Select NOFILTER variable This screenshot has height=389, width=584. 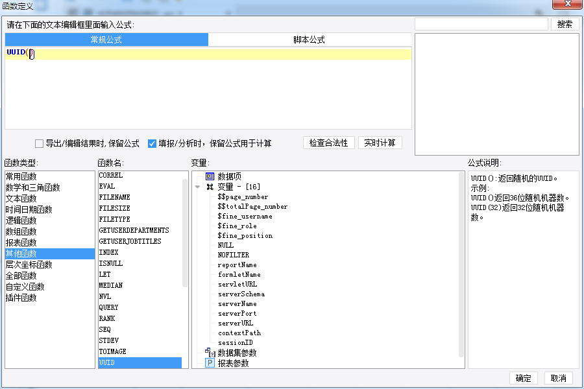234,255
